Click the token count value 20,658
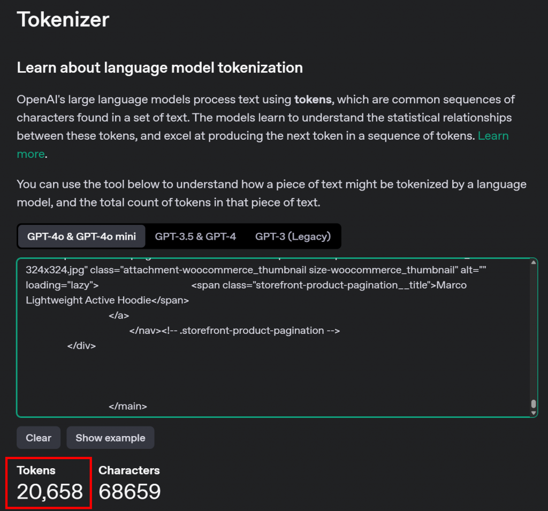 point(50,491)
